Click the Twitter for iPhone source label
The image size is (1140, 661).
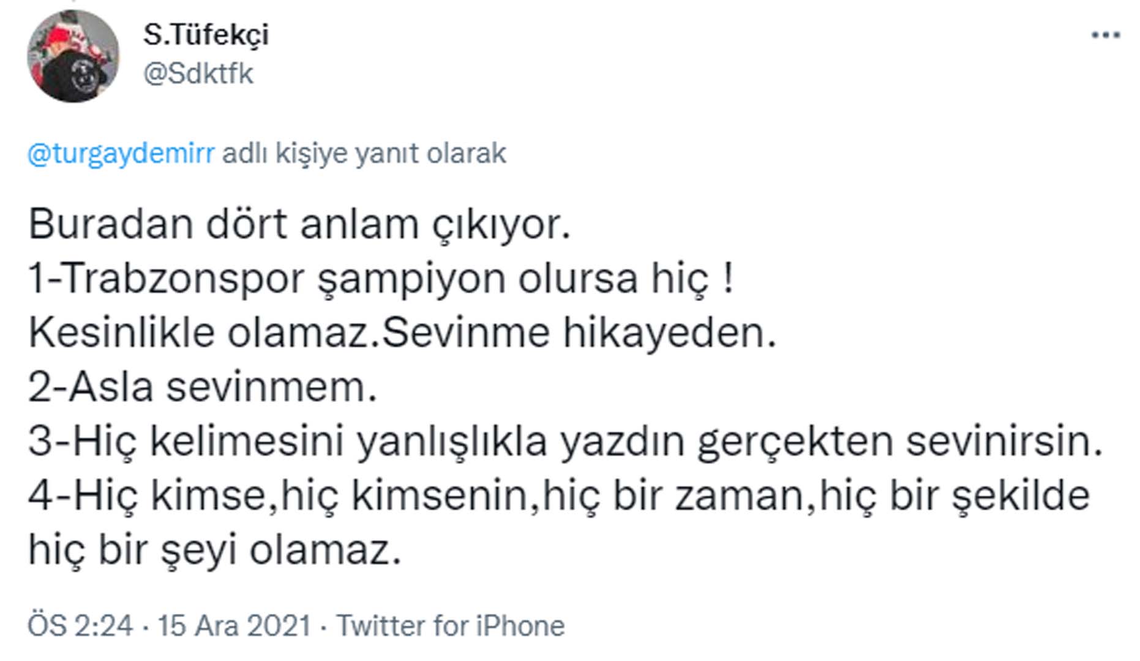click(452, 626)
